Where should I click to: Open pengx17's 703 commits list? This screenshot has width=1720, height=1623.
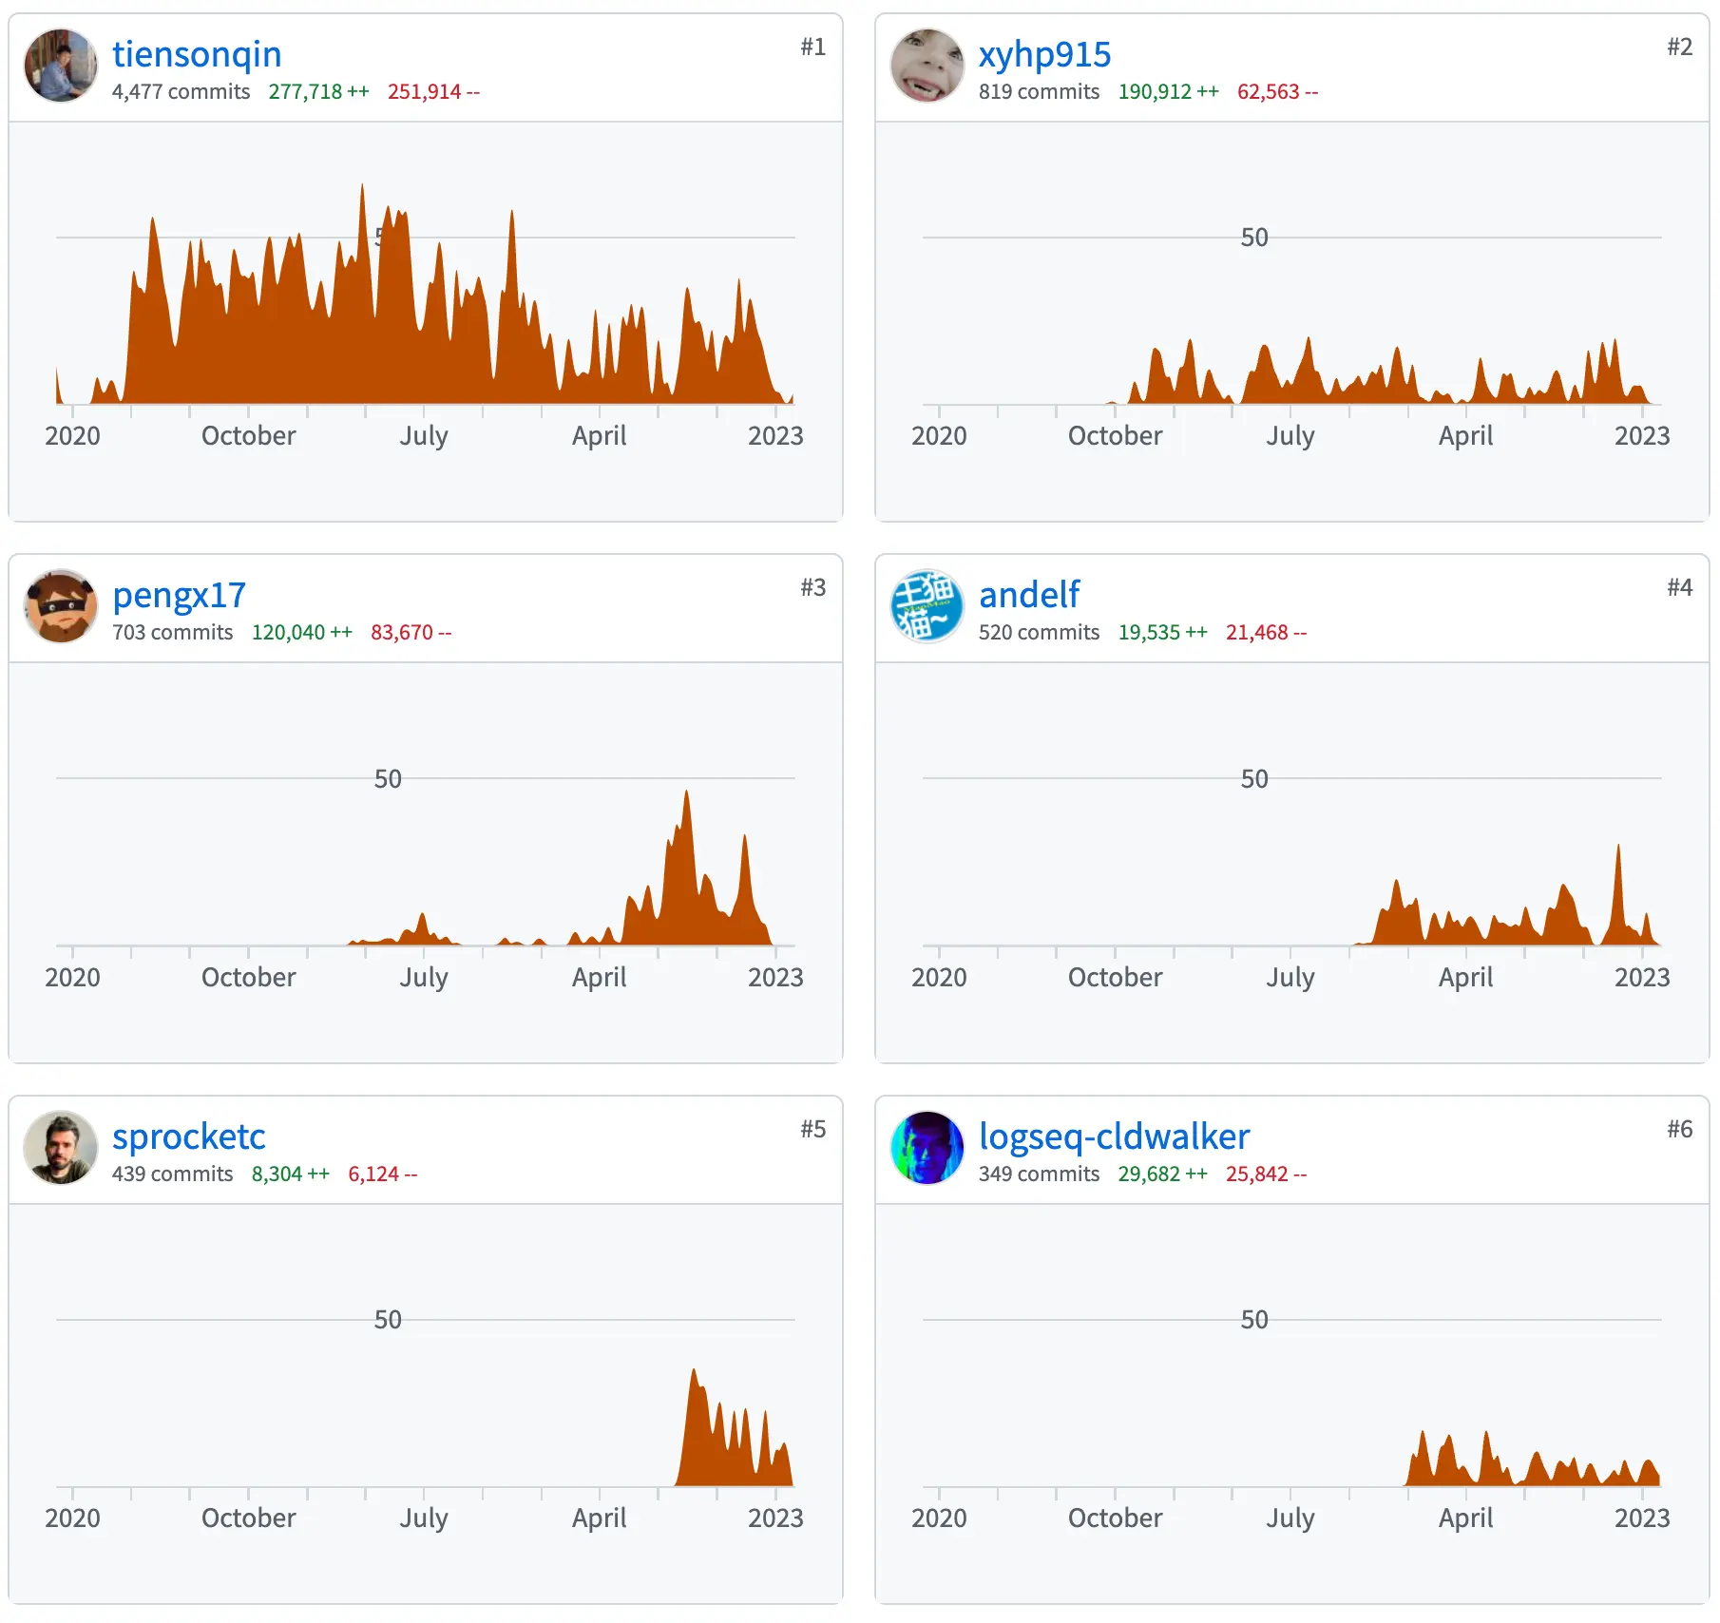point(172,633)
